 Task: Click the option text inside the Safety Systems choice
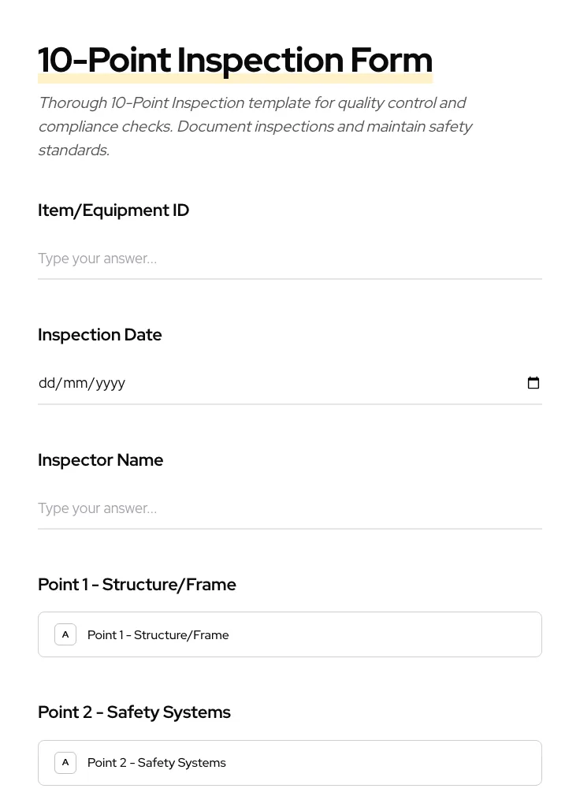[156, 763]
